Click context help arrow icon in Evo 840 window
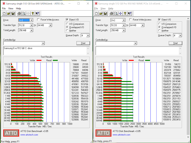This screenshot has height=143, width=191. point(37,13)
